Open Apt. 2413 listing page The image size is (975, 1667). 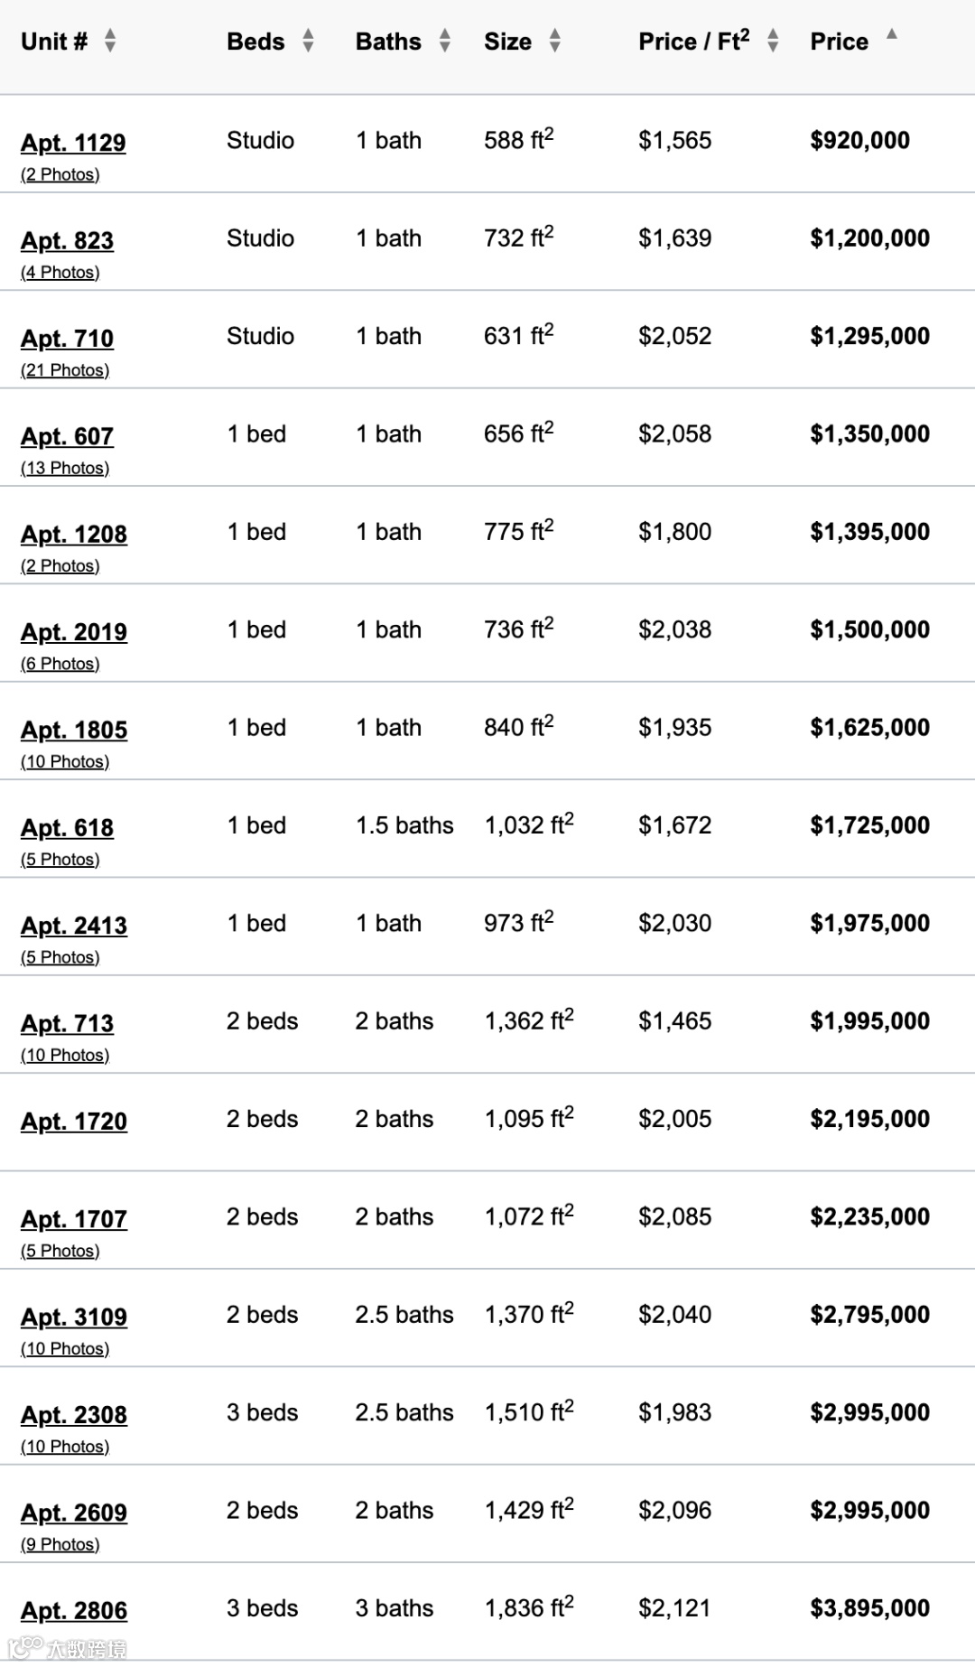coord(74,926)
